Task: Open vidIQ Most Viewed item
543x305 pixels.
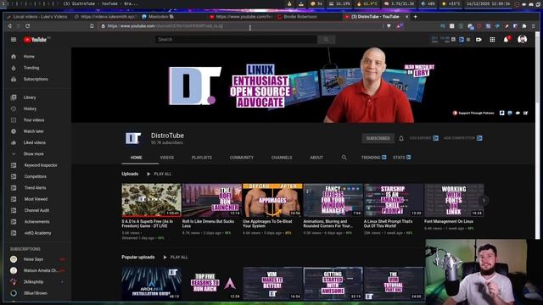Action: 36,199
